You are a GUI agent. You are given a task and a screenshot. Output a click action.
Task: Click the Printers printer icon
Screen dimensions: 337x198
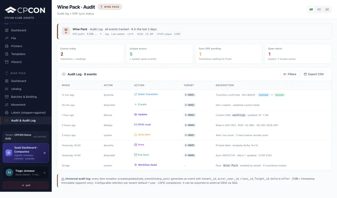[x=7, y=46]
